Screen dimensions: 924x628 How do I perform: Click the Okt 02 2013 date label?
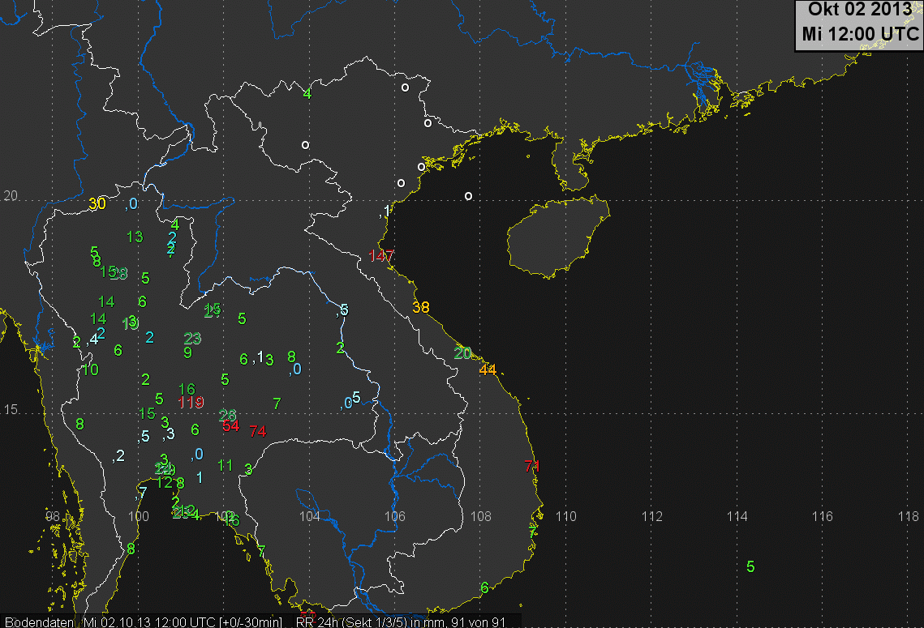pyautogui.click(x=859, y=11)
